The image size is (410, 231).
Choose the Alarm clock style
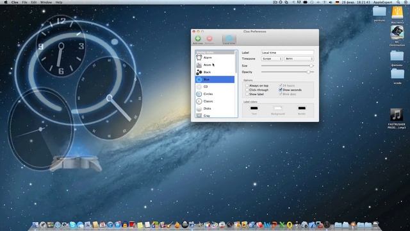215,58
